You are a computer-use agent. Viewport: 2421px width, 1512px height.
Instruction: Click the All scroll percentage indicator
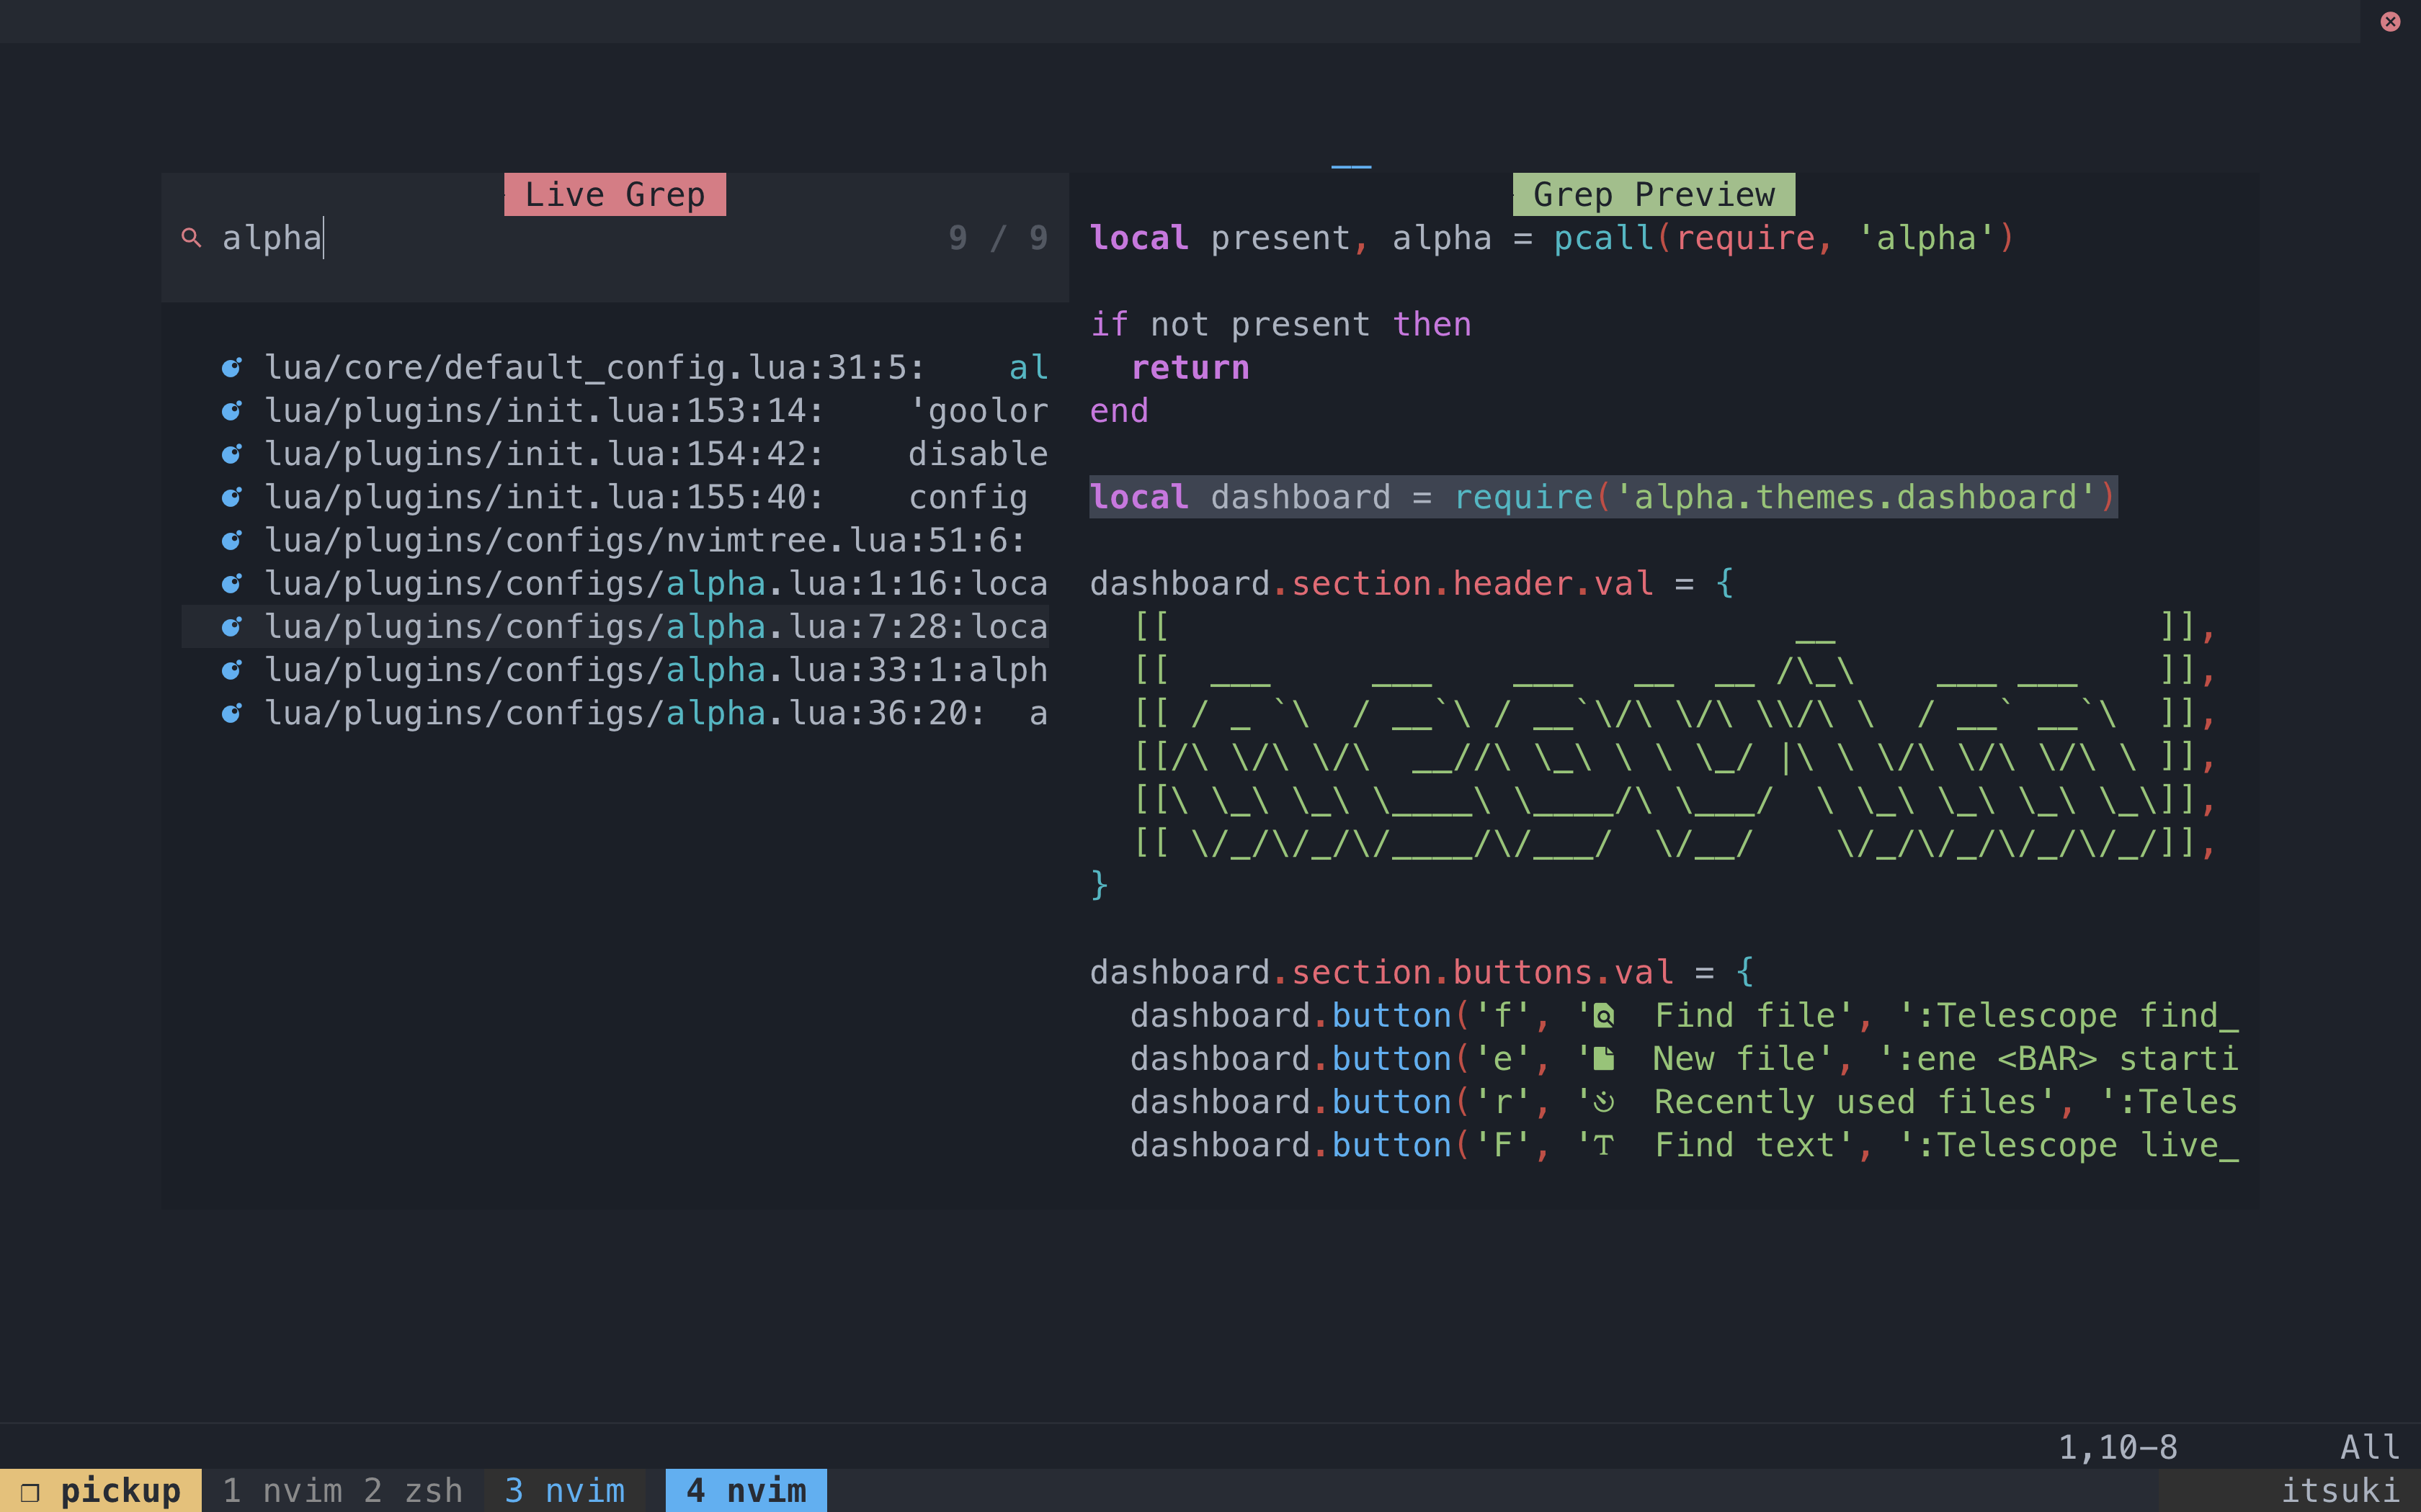2370,1447
